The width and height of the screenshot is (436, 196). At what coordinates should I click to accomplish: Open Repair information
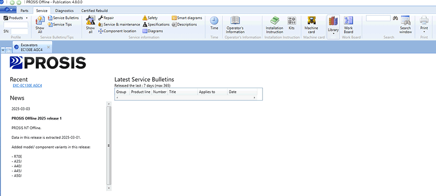[x=106, y=18]
